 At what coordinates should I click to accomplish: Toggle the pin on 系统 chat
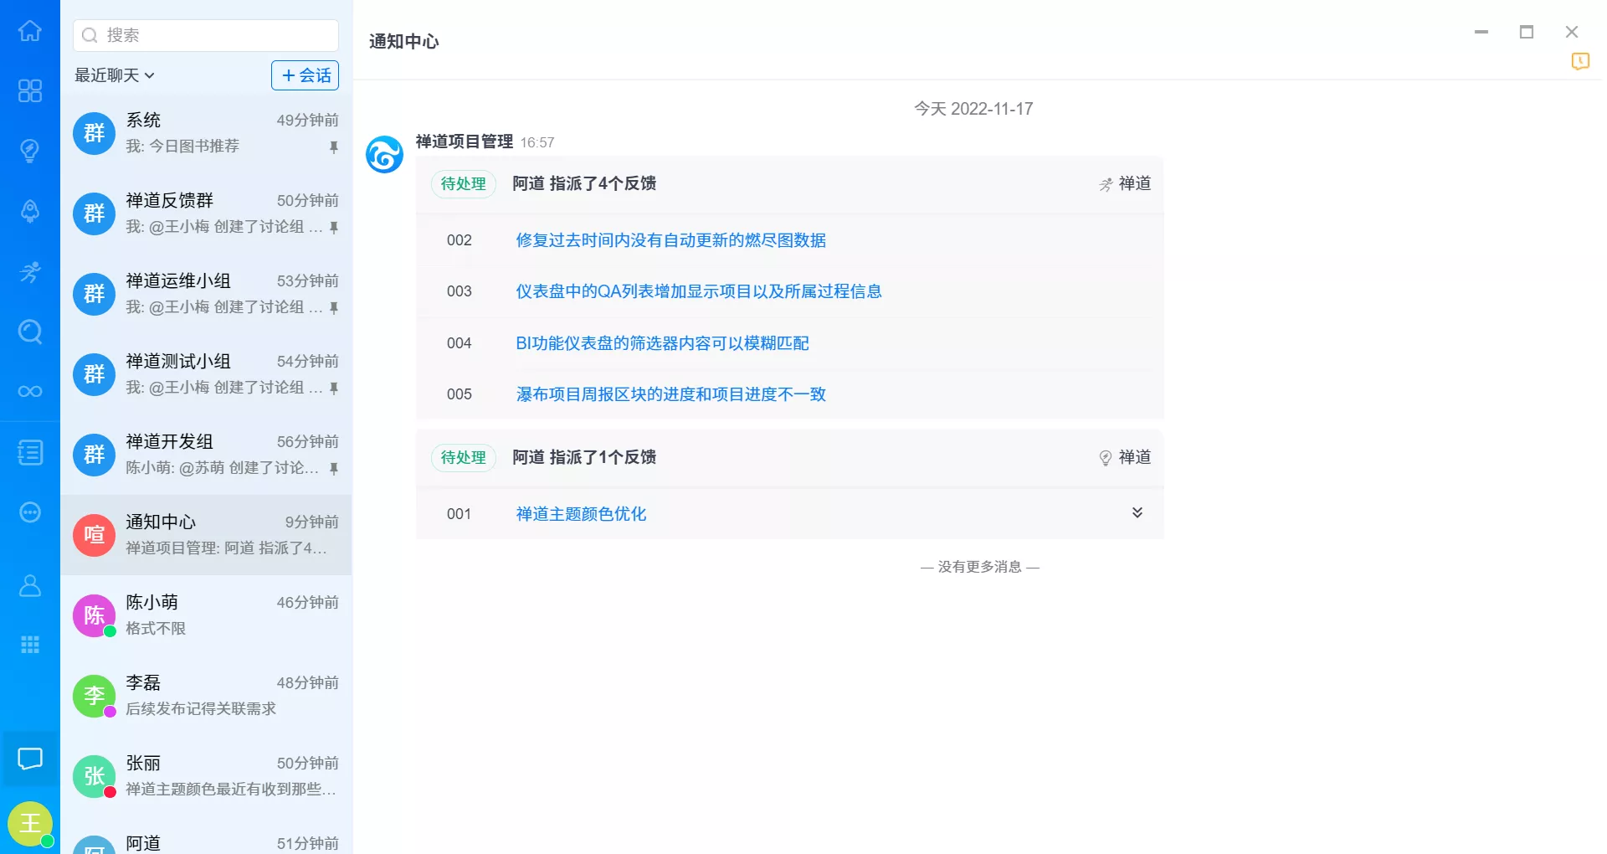(x=333, y=147)
